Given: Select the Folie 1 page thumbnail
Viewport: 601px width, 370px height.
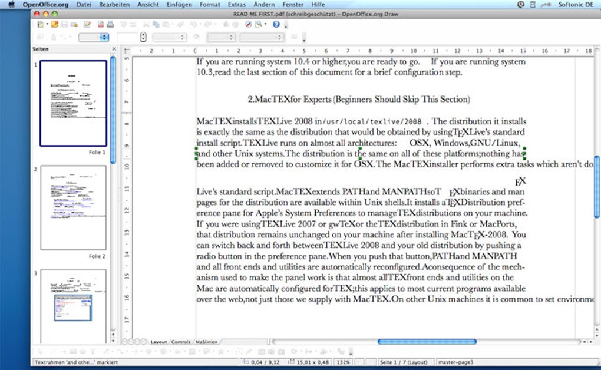Looking at the screenshot, I should [x=73, y=103].
